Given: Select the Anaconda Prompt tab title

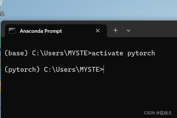Looking at the screenshot, I should tap(41, 31).
